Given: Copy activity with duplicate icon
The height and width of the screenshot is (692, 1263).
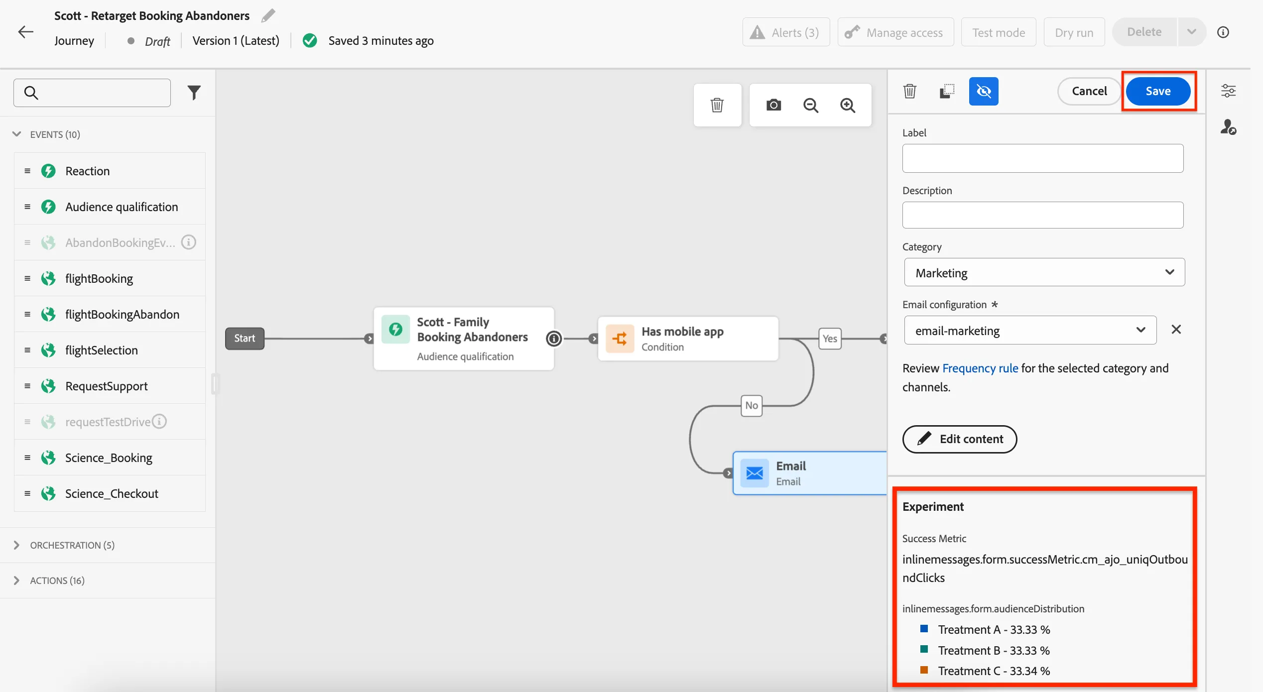Looking at the screenshot, I should (x=947, y=91).
